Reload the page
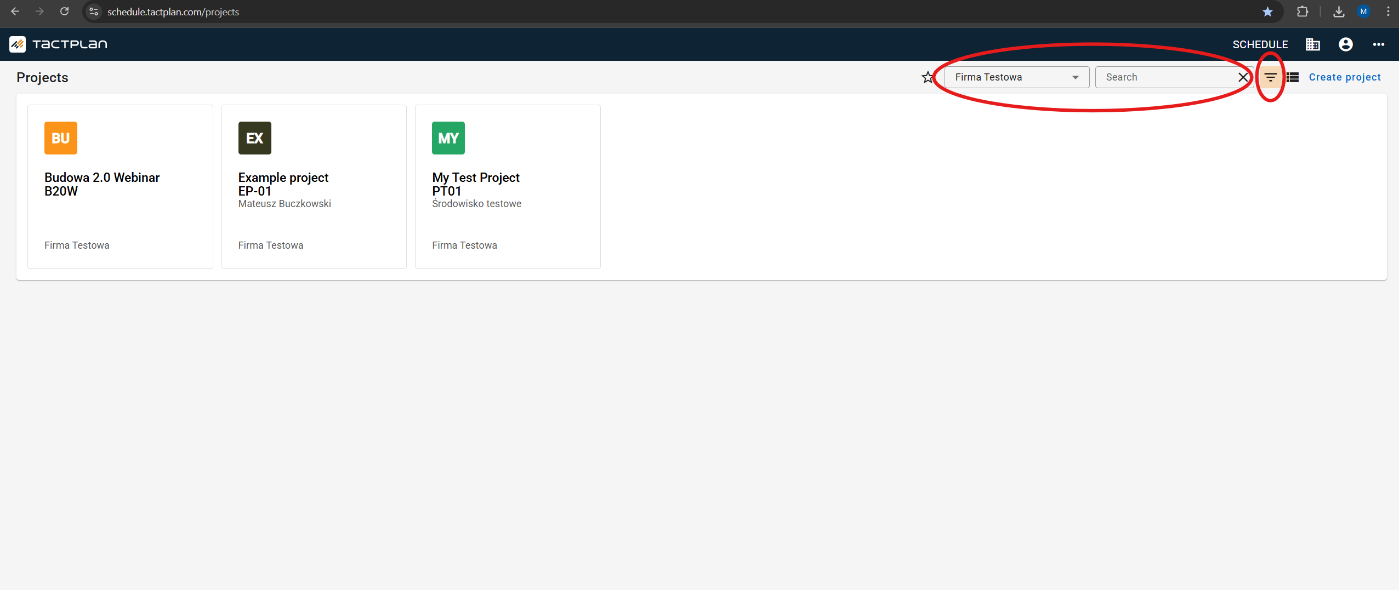 click(x=64, y=12)
